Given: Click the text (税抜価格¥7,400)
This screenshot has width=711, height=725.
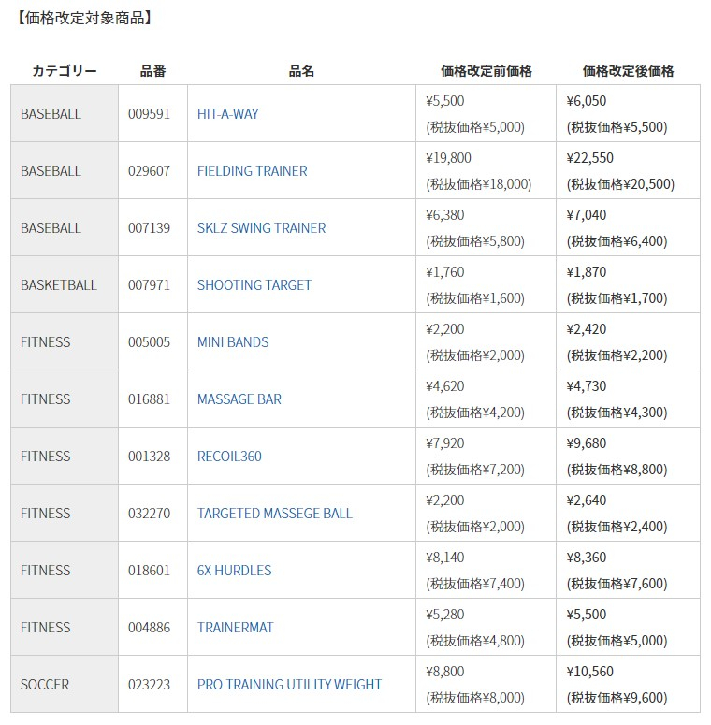Looking at the screenshot, I should point(475,584).
